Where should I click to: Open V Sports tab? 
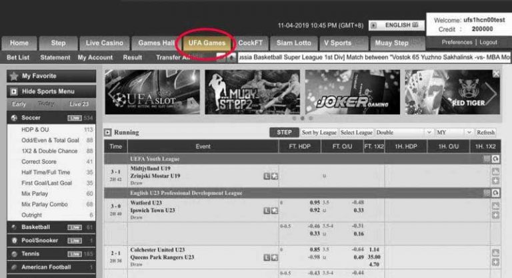pyautogui.click(x=343, y=43)
